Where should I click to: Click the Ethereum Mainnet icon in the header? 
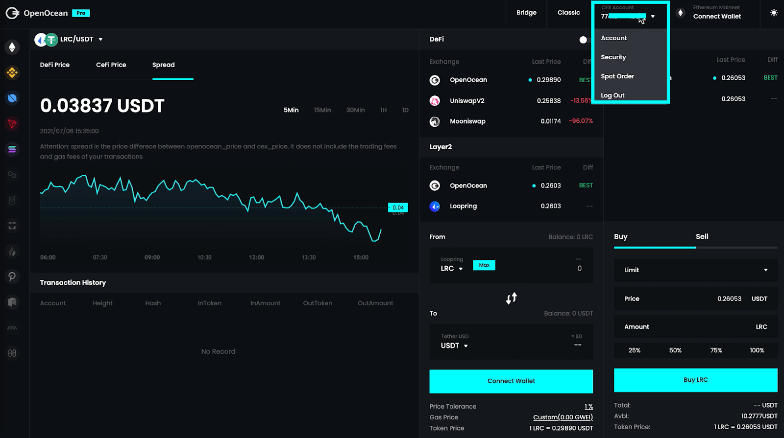[x=680, y=13]
